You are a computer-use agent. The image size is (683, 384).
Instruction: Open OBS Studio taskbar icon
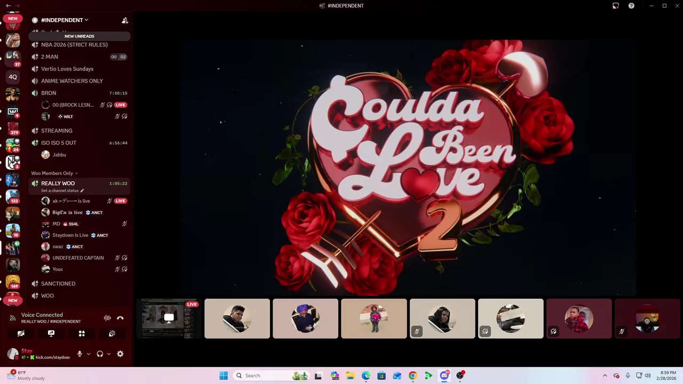(x=460, y=375)
